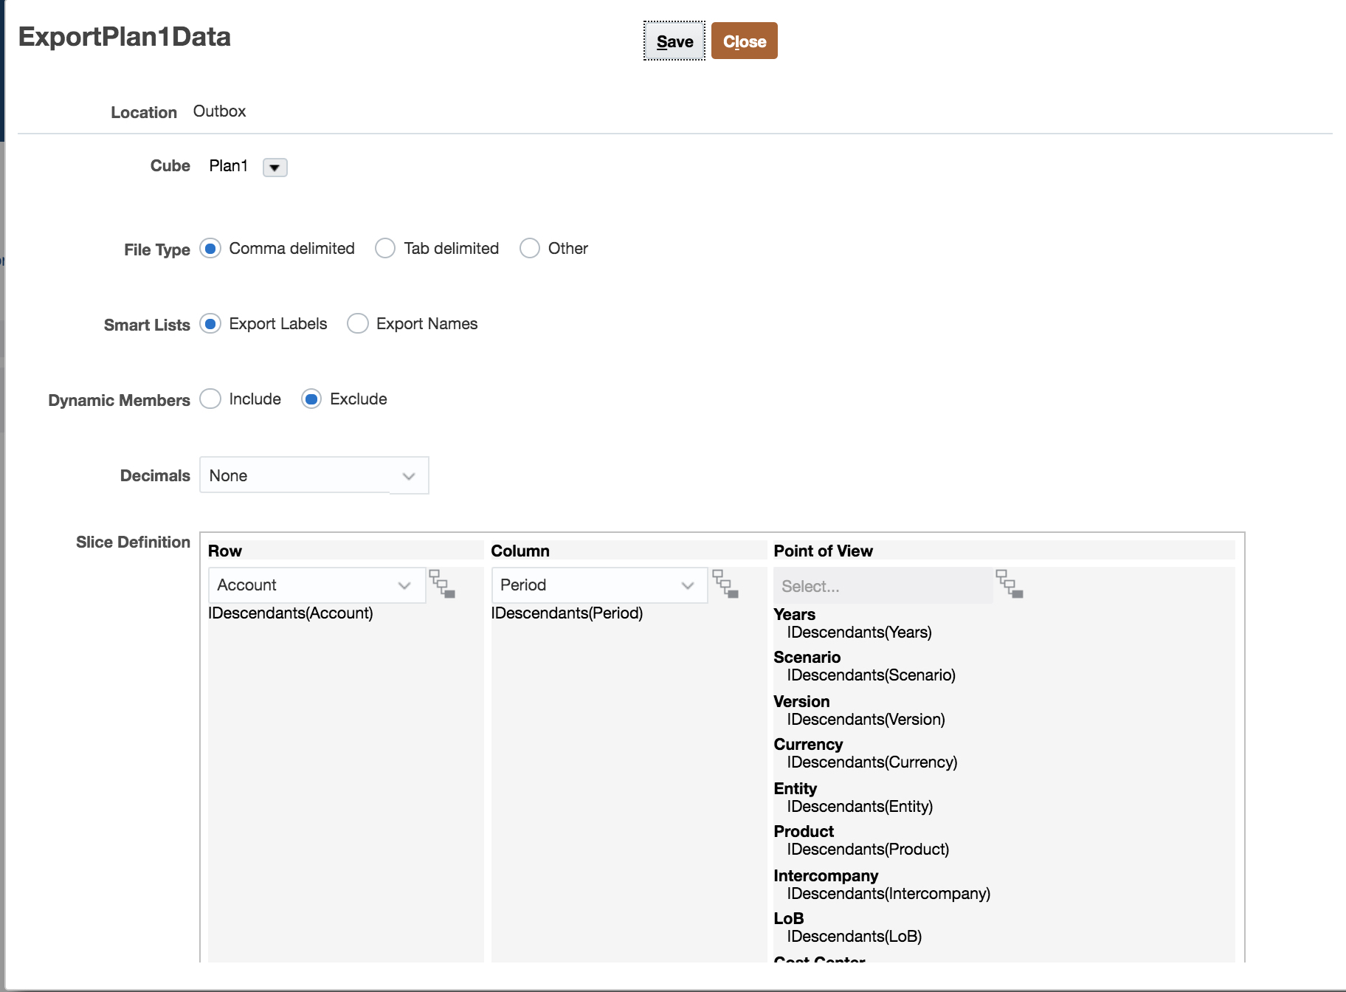Select Export Labels for Smart Lists
Screen dimensions: 1346x992
(x=211, y=324)
